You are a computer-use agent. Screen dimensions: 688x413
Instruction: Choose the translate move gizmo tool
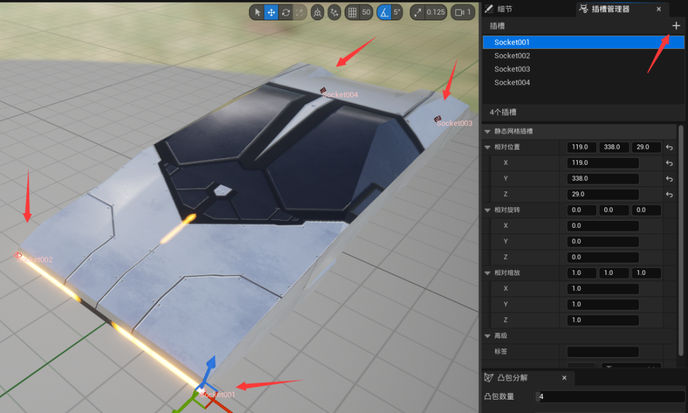point(271,12)
